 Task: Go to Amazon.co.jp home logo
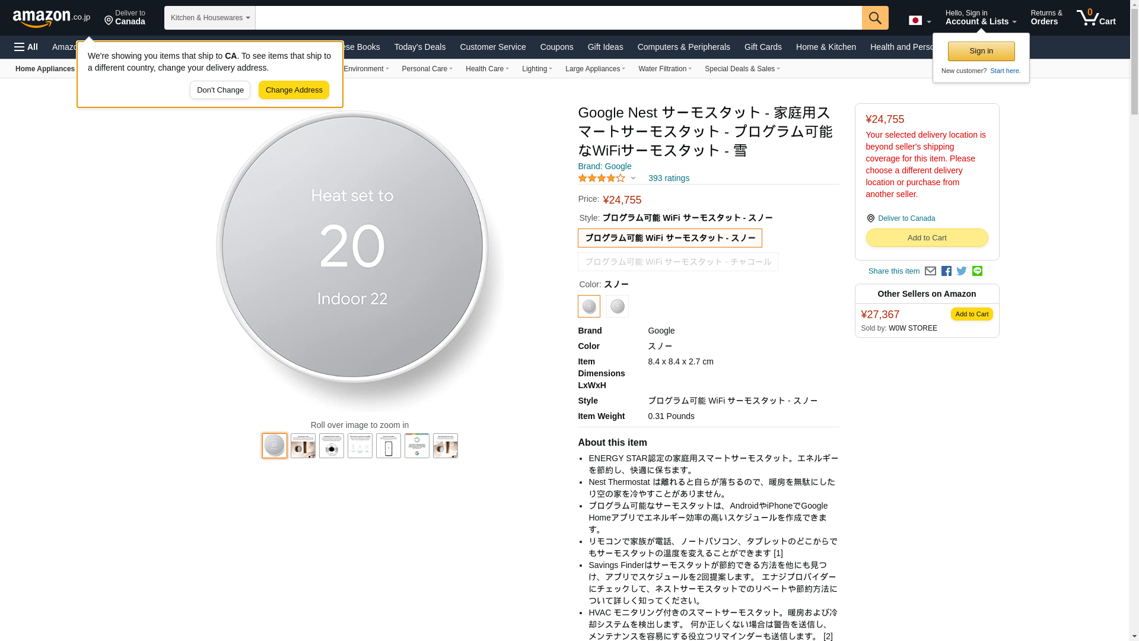pos(51,18)
